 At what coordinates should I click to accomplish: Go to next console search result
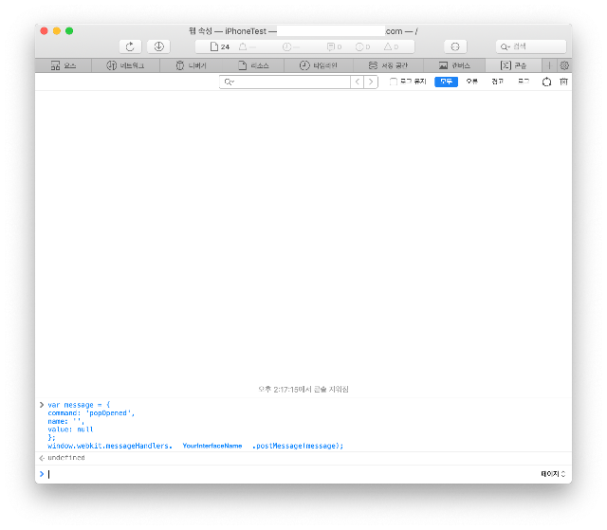coord(371,82)
